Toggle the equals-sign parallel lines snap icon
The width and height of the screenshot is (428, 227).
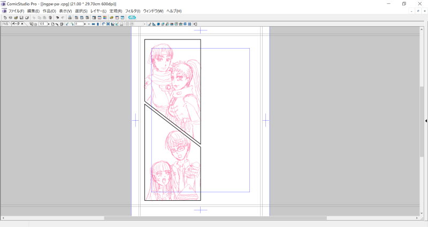pos(172,24)
